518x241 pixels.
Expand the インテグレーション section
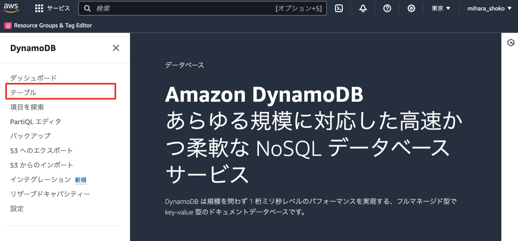[40, 179]
